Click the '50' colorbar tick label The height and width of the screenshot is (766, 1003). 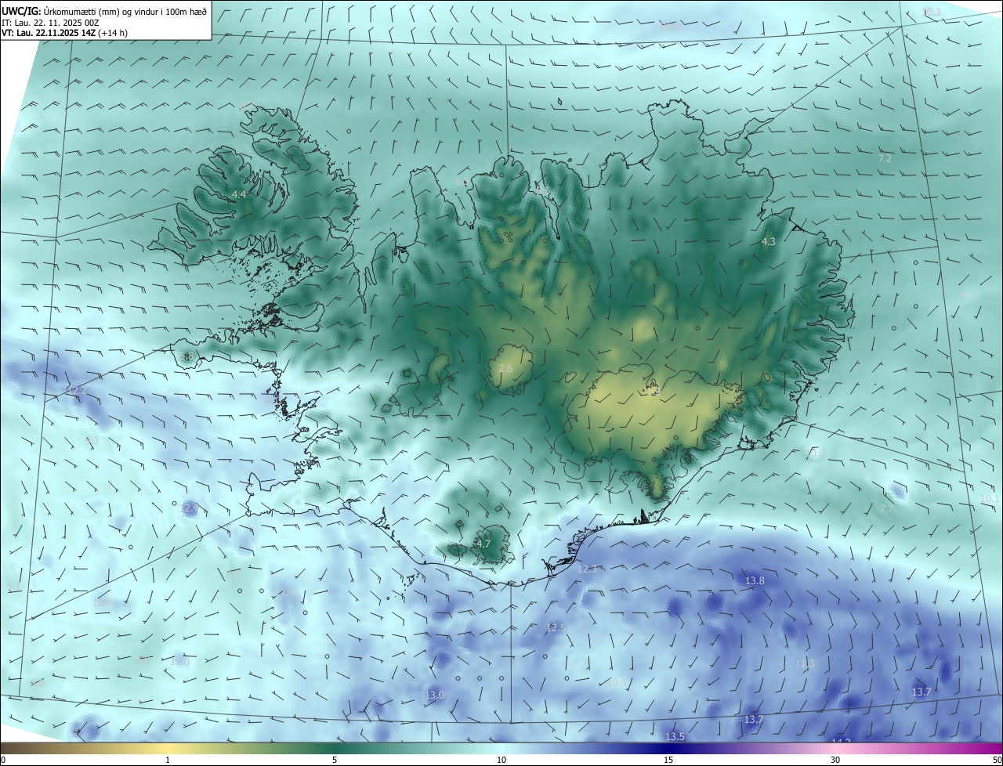click(x=997, y=760)
